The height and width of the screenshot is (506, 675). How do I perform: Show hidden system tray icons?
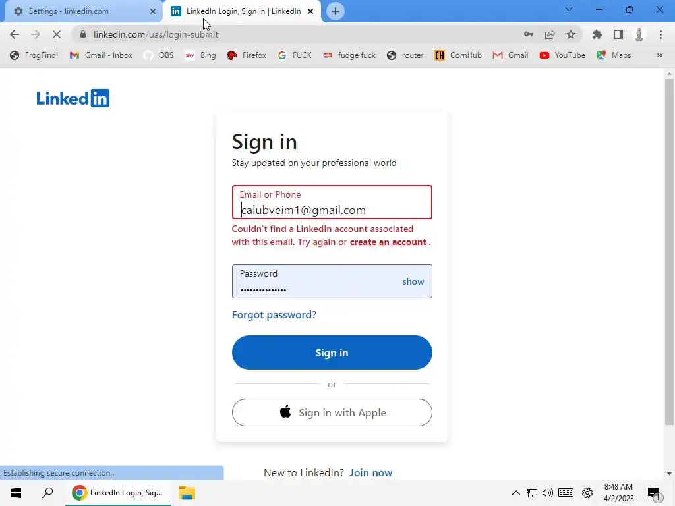515,493
